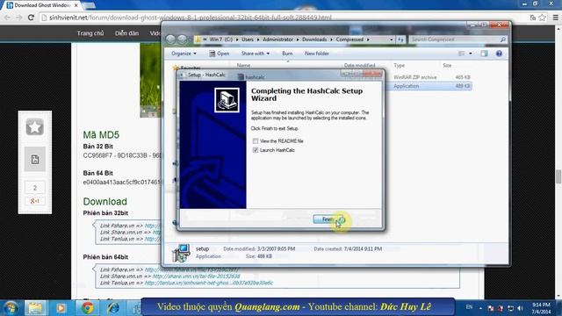Screen dimensions: 562x316
Task: Click Chrome forward navigation arrow
Action: (19, 18)
